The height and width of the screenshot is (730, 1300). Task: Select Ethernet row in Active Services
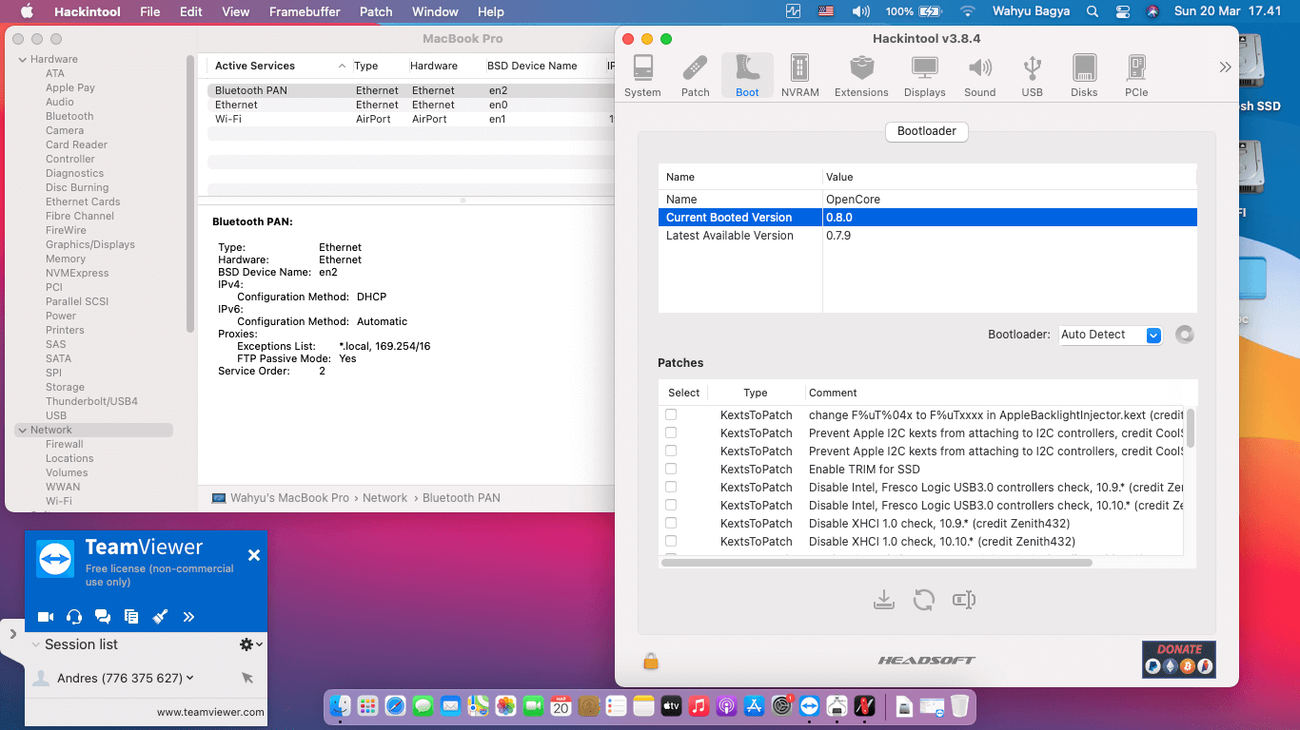(409, 105)
